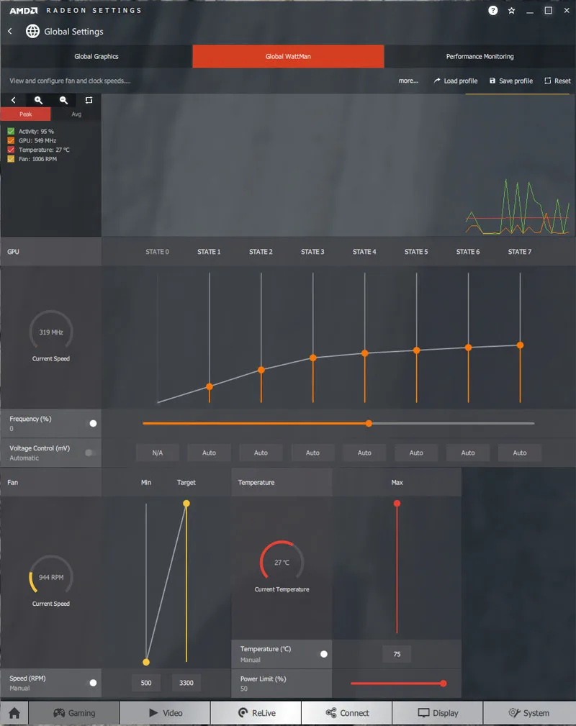Click the Max temperature 75 field
The height and width of the screenshot is (726, 576).
[x=397, y=654]
